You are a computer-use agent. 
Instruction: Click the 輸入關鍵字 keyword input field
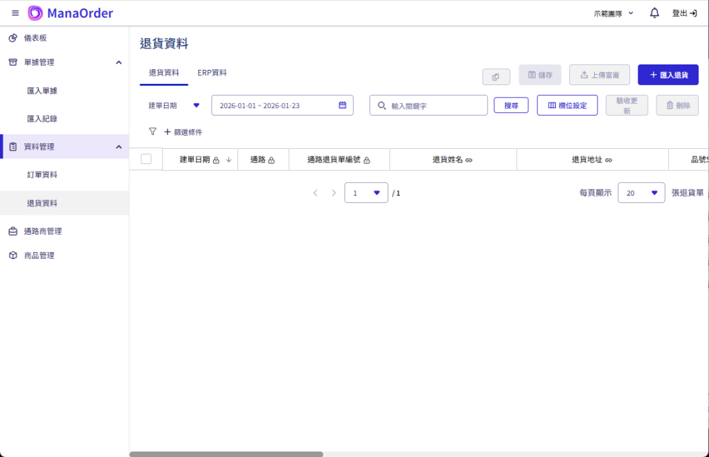click(x=428, y=105)
